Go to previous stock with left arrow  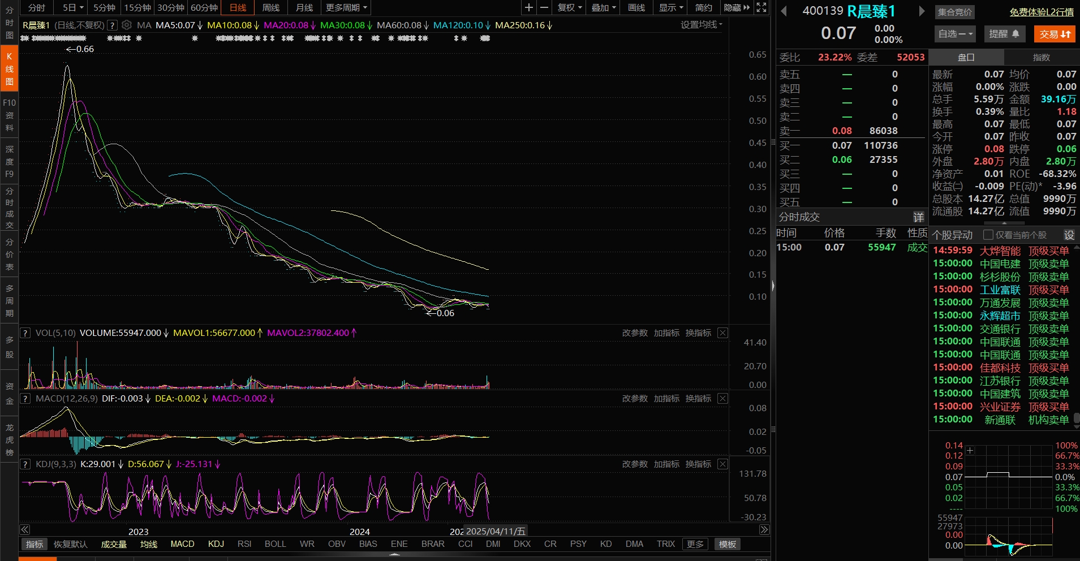point(784,11)
